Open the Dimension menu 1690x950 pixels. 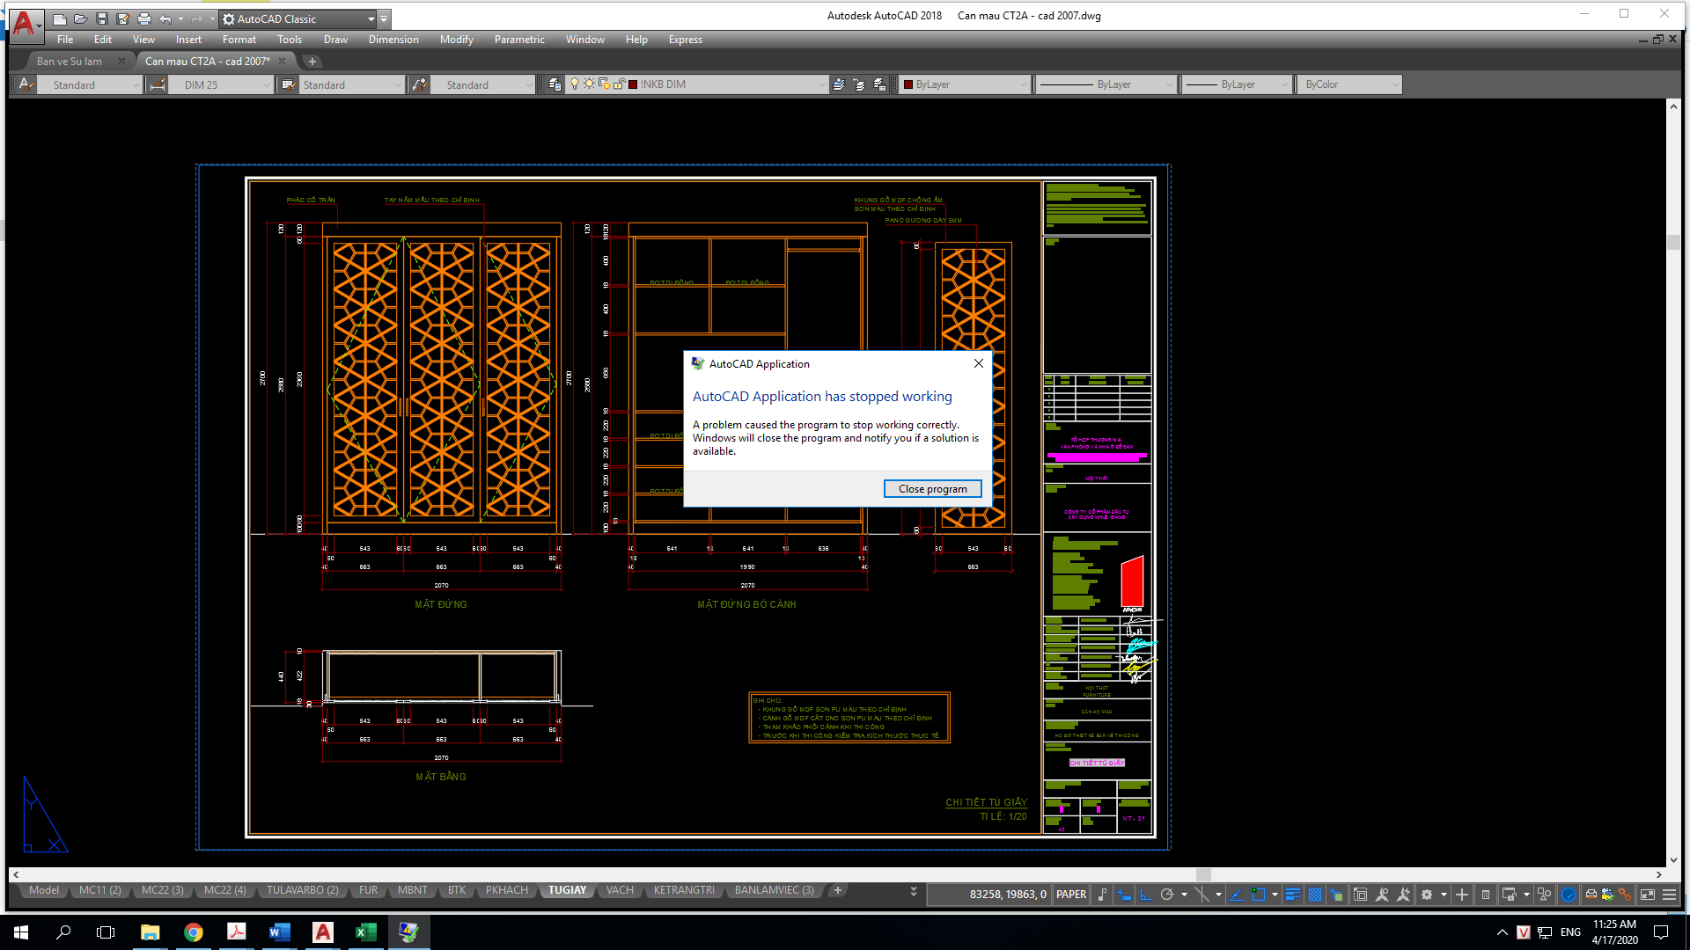(x=393, y=40)
